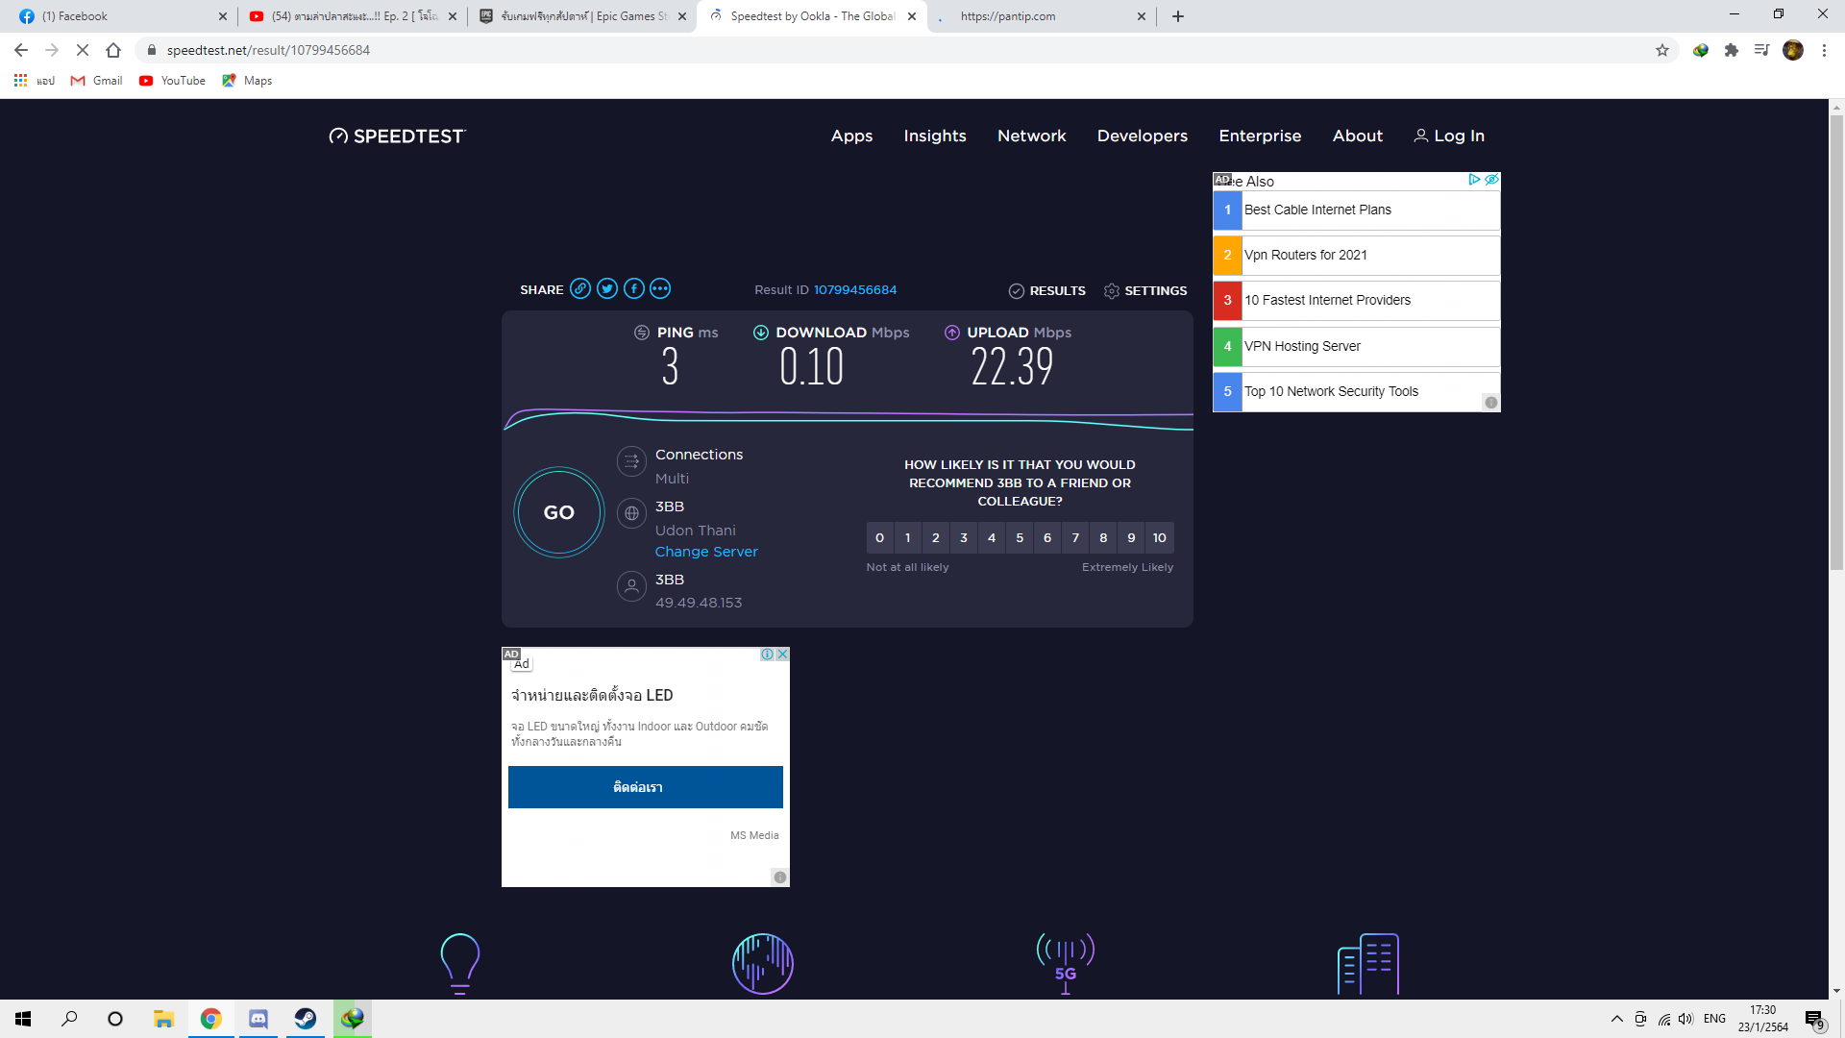Click Change Server link
This screenshot has height=1038, width=1845.
706,552
